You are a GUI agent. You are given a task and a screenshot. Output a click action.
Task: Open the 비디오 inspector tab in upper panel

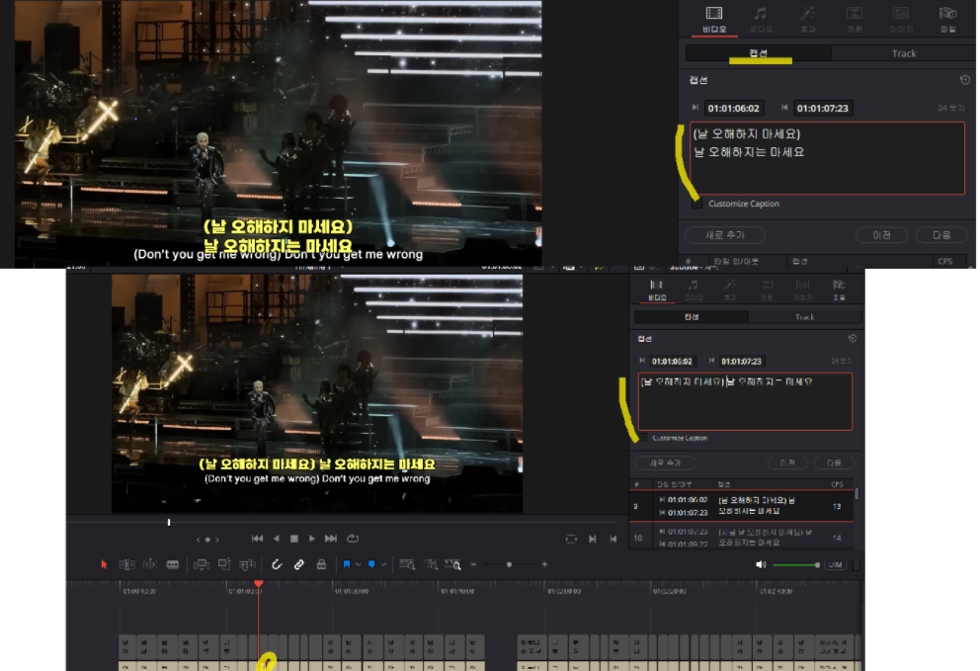point(713,20)
